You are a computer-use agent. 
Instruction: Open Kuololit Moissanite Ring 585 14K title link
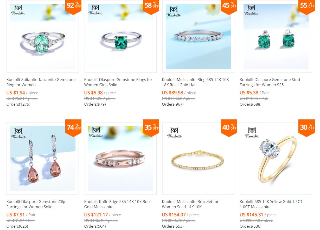pyautogui.click(x=195, y=82)
